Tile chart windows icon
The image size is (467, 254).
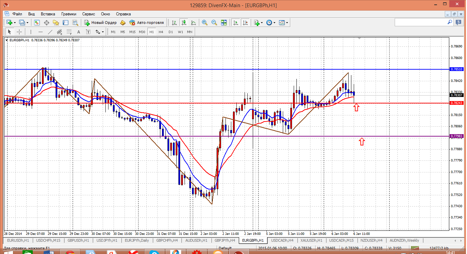point(224,23)
